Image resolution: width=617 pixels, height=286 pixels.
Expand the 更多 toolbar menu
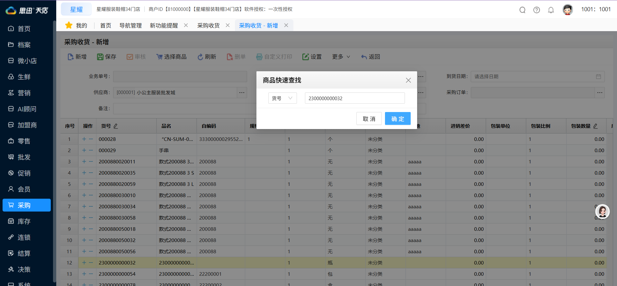click(x=341, y=57)
